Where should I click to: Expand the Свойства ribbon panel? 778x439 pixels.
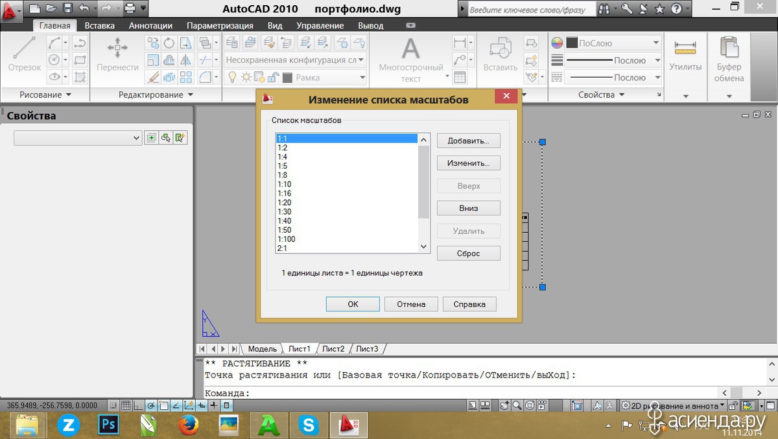pos(602,95)
